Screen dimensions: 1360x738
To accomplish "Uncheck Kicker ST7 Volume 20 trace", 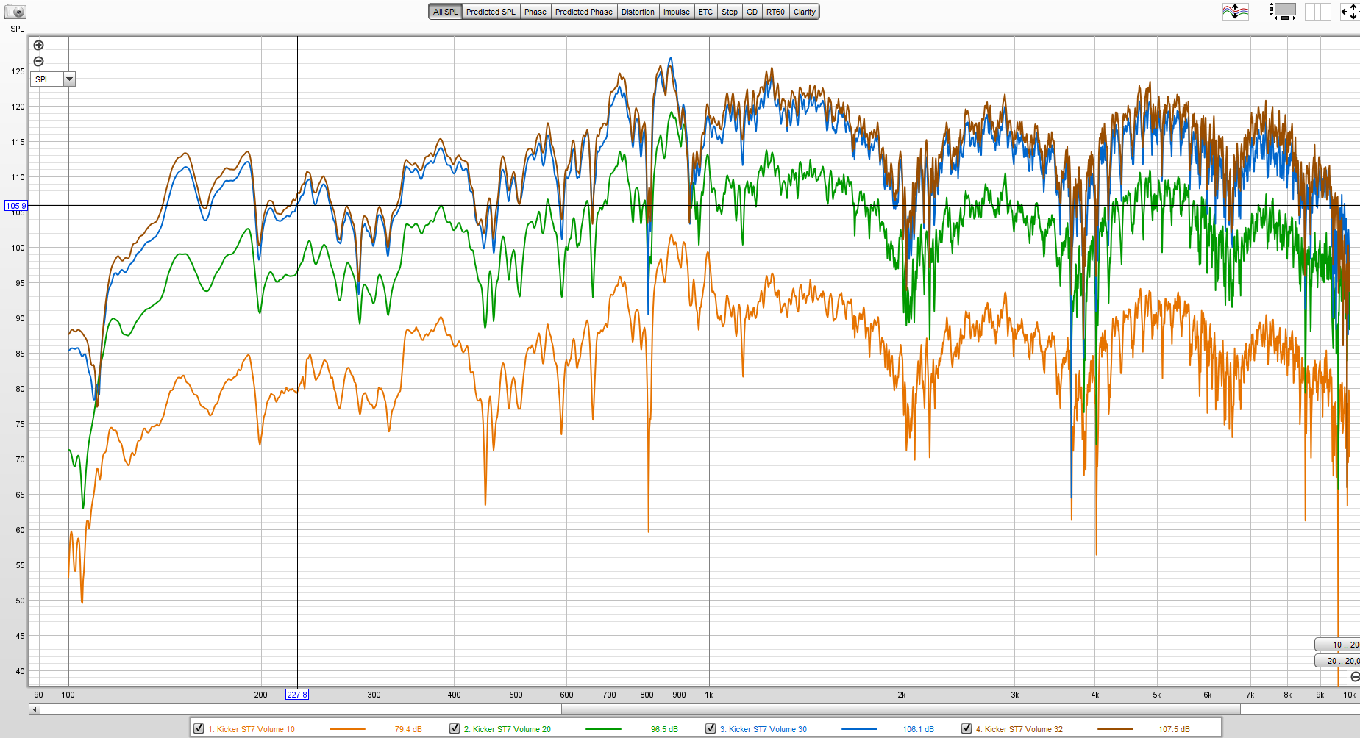I will coord(455,728).
